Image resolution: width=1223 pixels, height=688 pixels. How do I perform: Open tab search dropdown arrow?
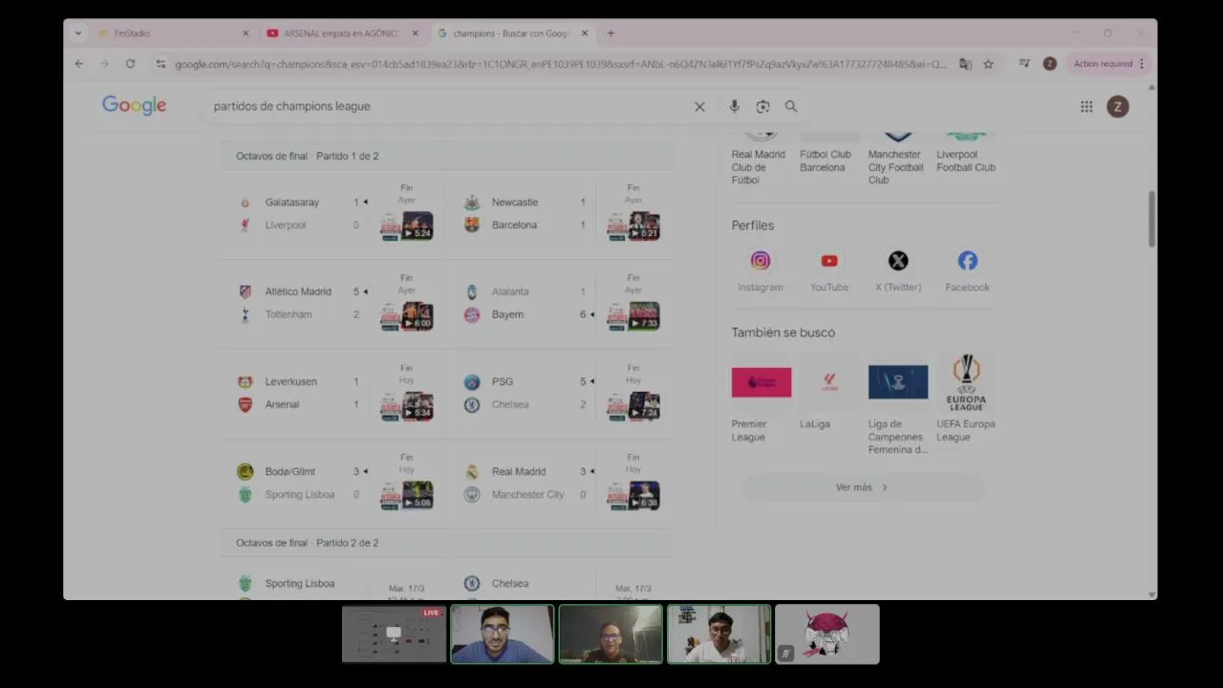pyautogui.click(x=78, y=33)
